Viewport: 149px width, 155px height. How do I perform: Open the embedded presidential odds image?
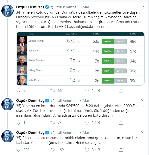[81, 58]
